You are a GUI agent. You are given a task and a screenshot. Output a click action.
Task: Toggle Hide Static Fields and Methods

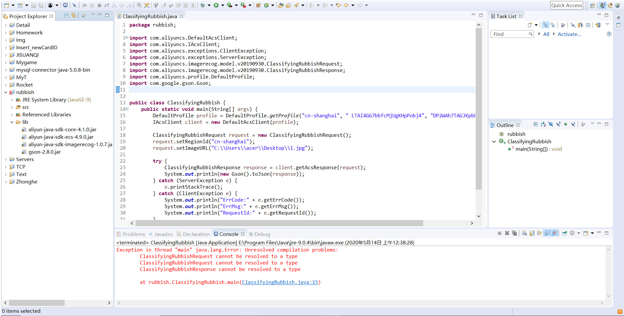[x=558, y=124]
